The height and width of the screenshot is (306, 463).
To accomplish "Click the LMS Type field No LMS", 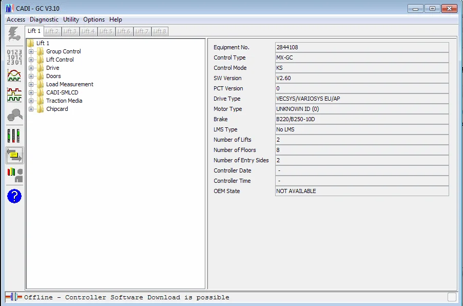I will pos(362,129).
